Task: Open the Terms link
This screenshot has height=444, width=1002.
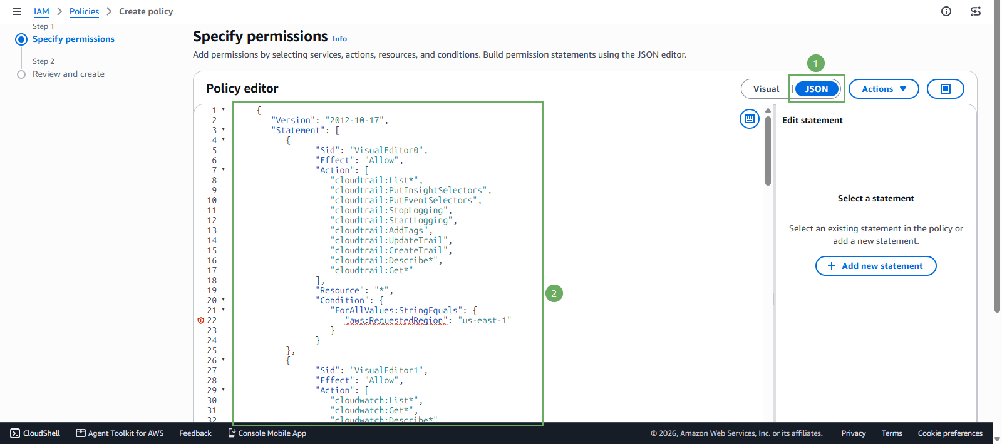Action: [892, 433]
